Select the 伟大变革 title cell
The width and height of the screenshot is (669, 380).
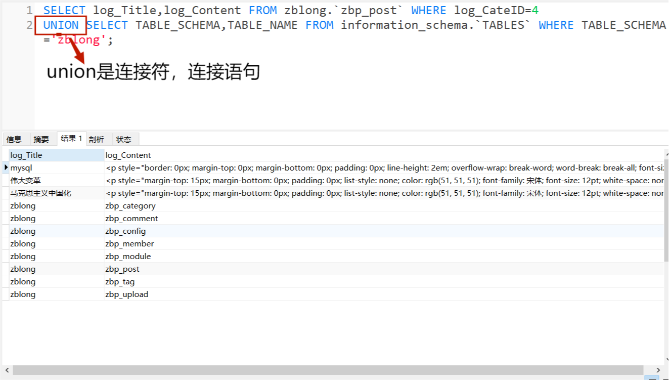[56, 180]
